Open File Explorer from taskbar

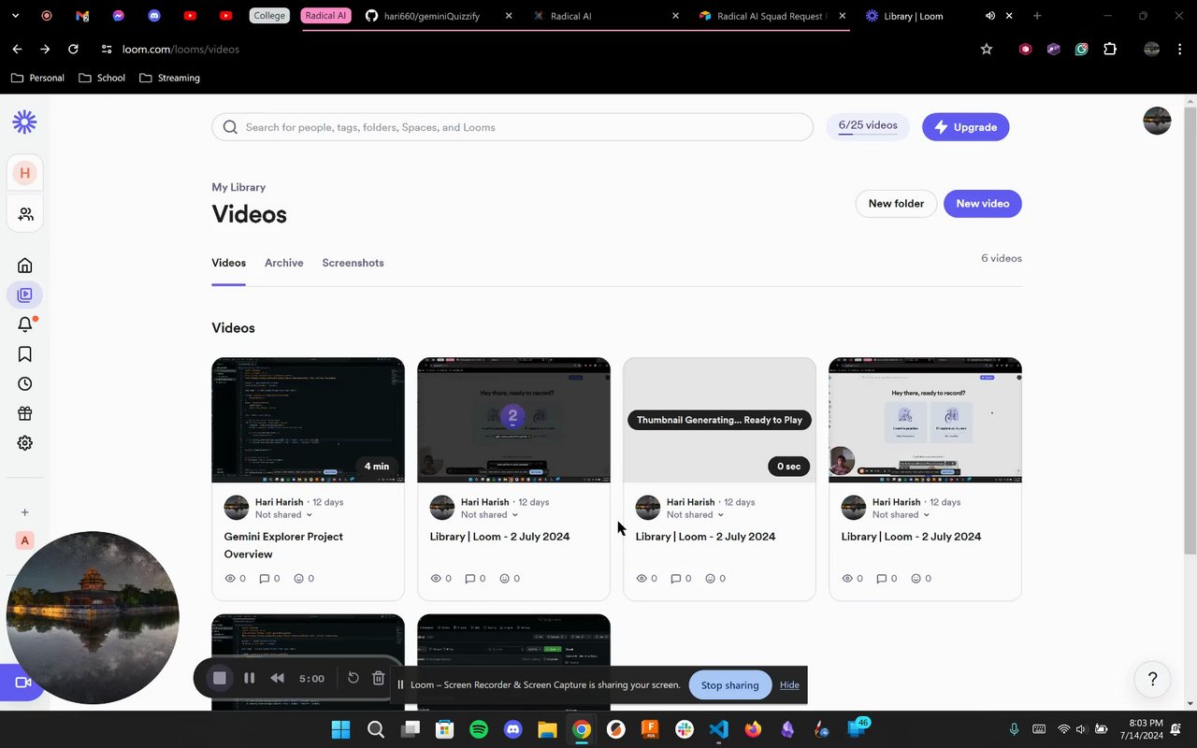[x=547, y=729]
